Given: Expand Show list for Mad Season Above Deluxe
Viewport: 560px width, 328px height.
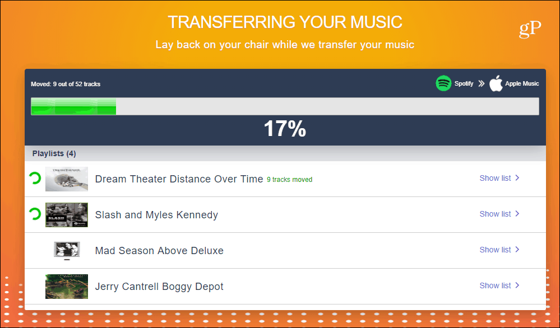Looking at the screenshot, I should coord(499,250).
